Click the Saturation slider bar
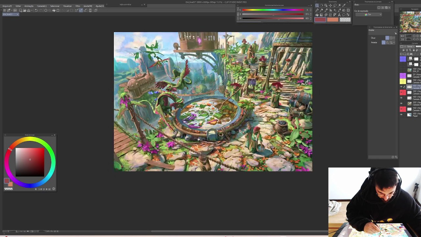This screenshot has height=237, width=421. [x=273, y=14]
